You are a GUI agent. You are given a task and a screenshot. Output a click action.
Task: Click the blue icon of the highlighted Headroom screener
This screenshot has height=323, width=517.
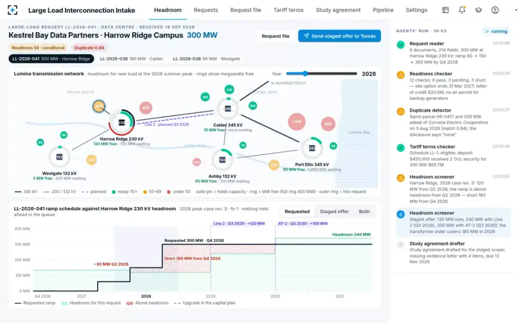[401, 214]
